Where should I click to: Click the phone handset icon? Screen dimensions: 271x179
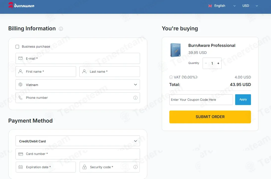click(20, 98)
